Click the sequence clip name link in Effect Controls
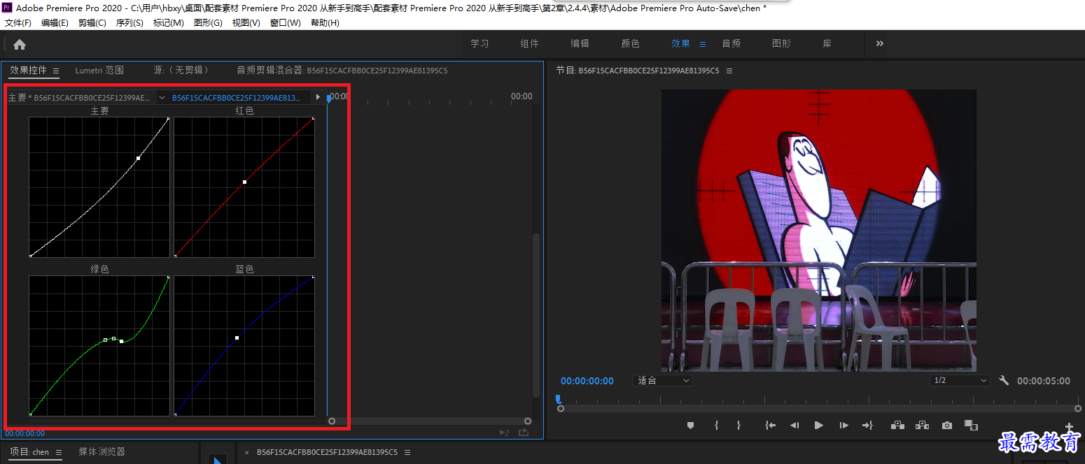This screenshot has width=1085, height=464. coord(236,98)
